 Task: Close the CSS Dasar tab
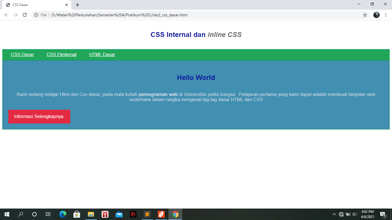[67, 5]
